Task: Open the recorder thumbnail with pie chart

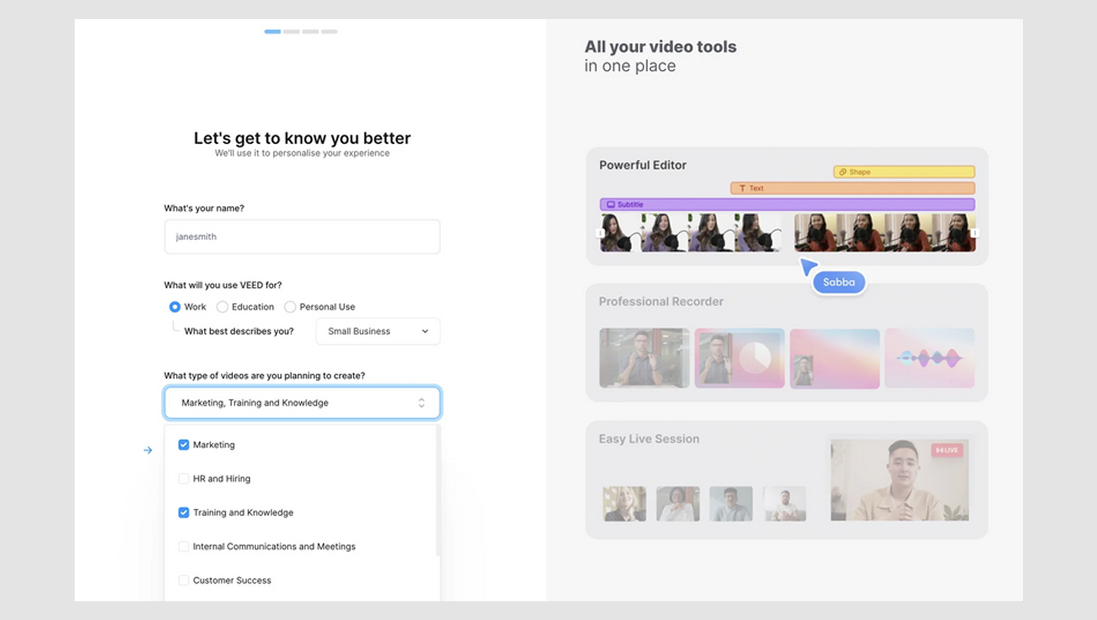Action: [740, 358]
